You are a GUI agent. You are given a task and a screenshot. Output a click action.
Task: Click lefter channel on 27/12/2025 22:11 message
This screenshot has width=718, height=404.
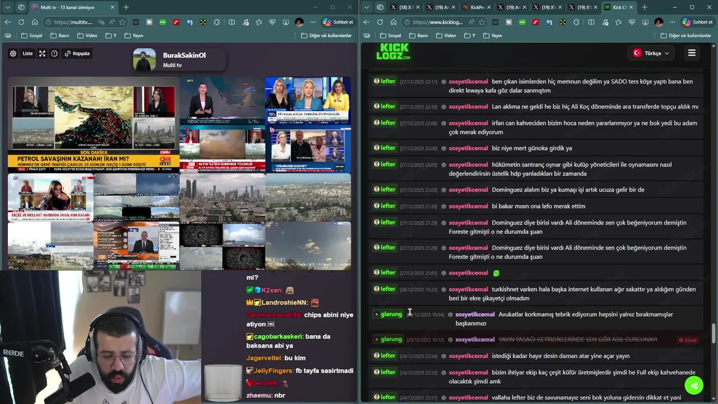tap(384, 81)
